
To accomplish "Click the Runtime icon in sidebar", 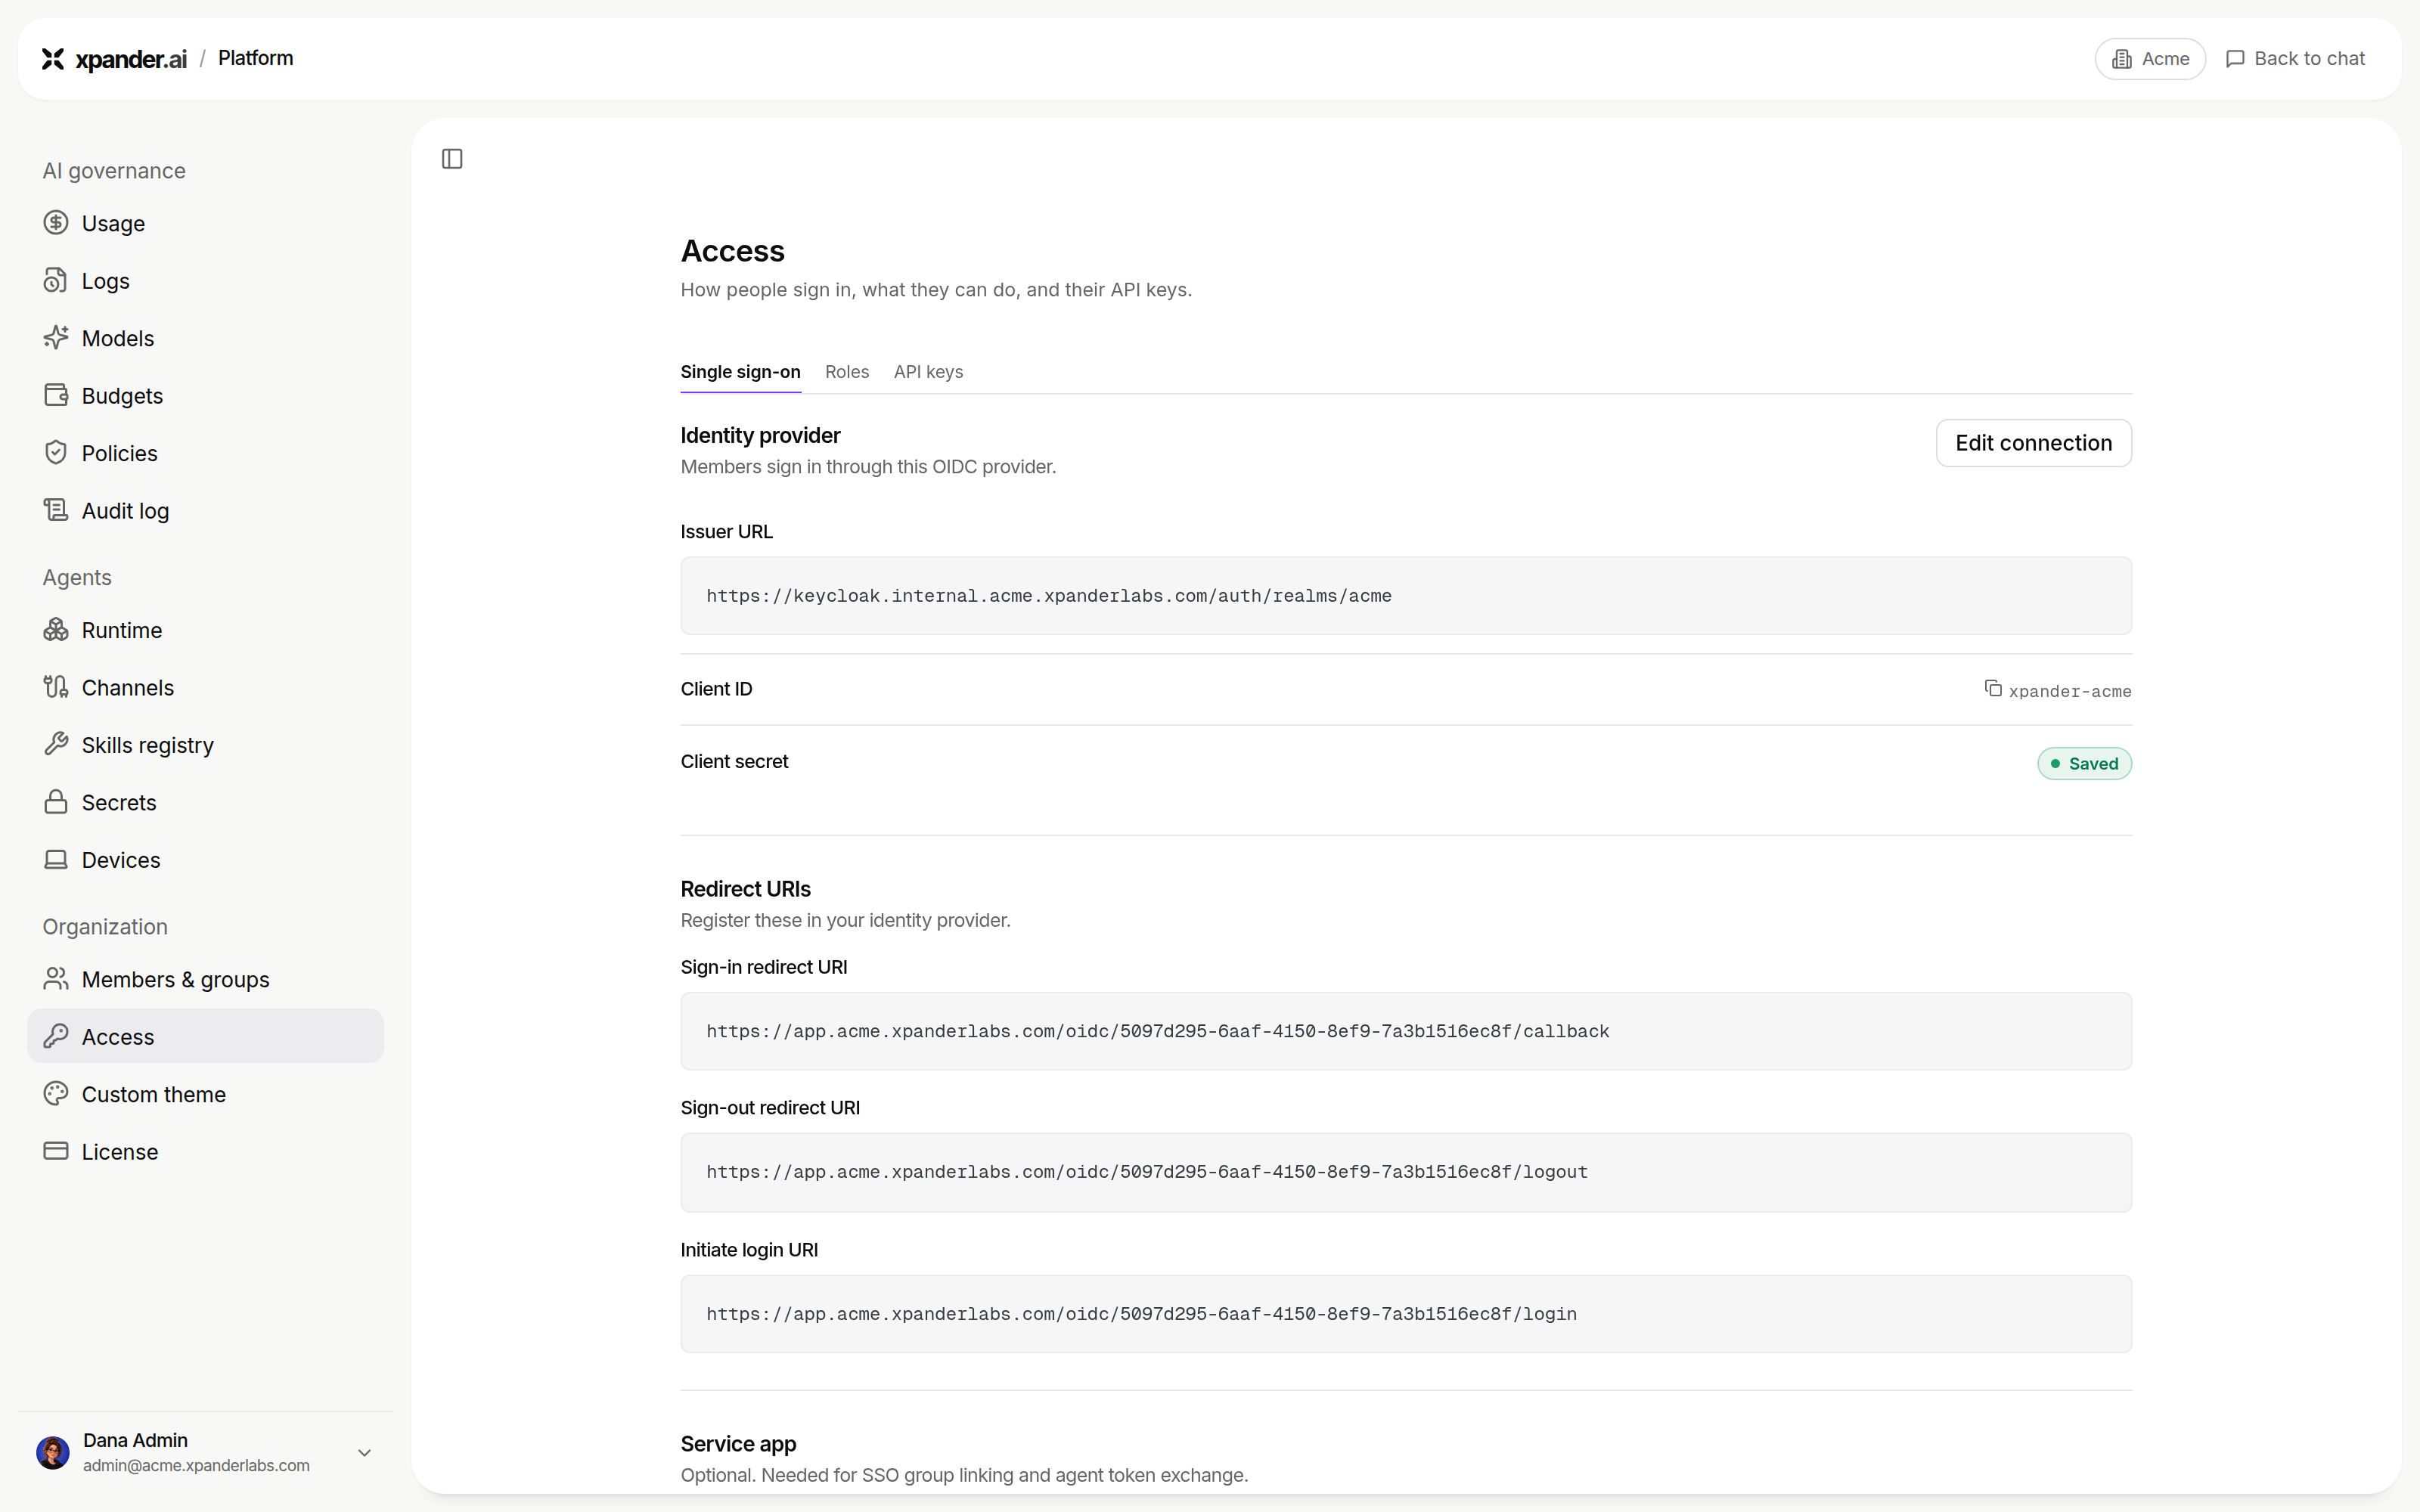I will [x=56, y=630].
